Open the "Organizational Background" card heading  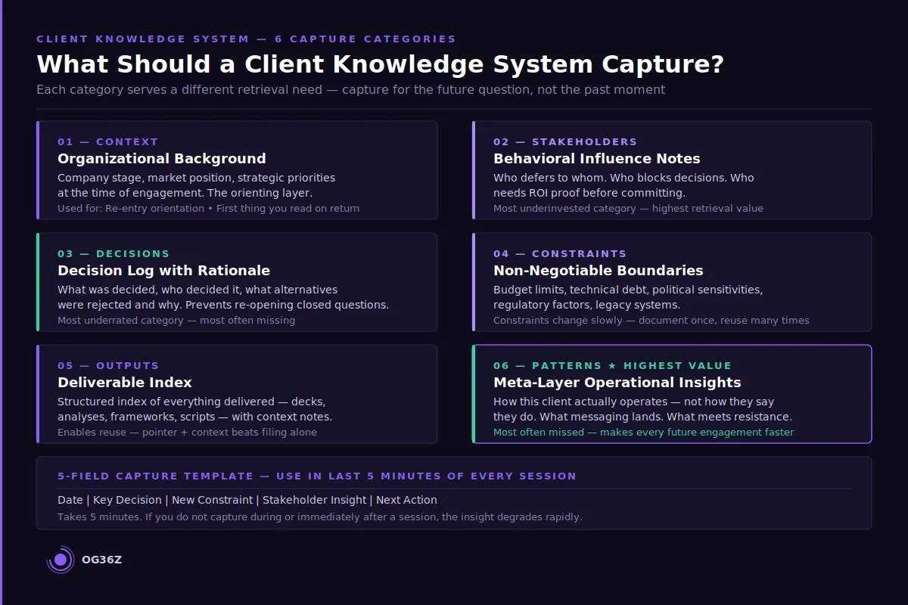pos(161,159)
